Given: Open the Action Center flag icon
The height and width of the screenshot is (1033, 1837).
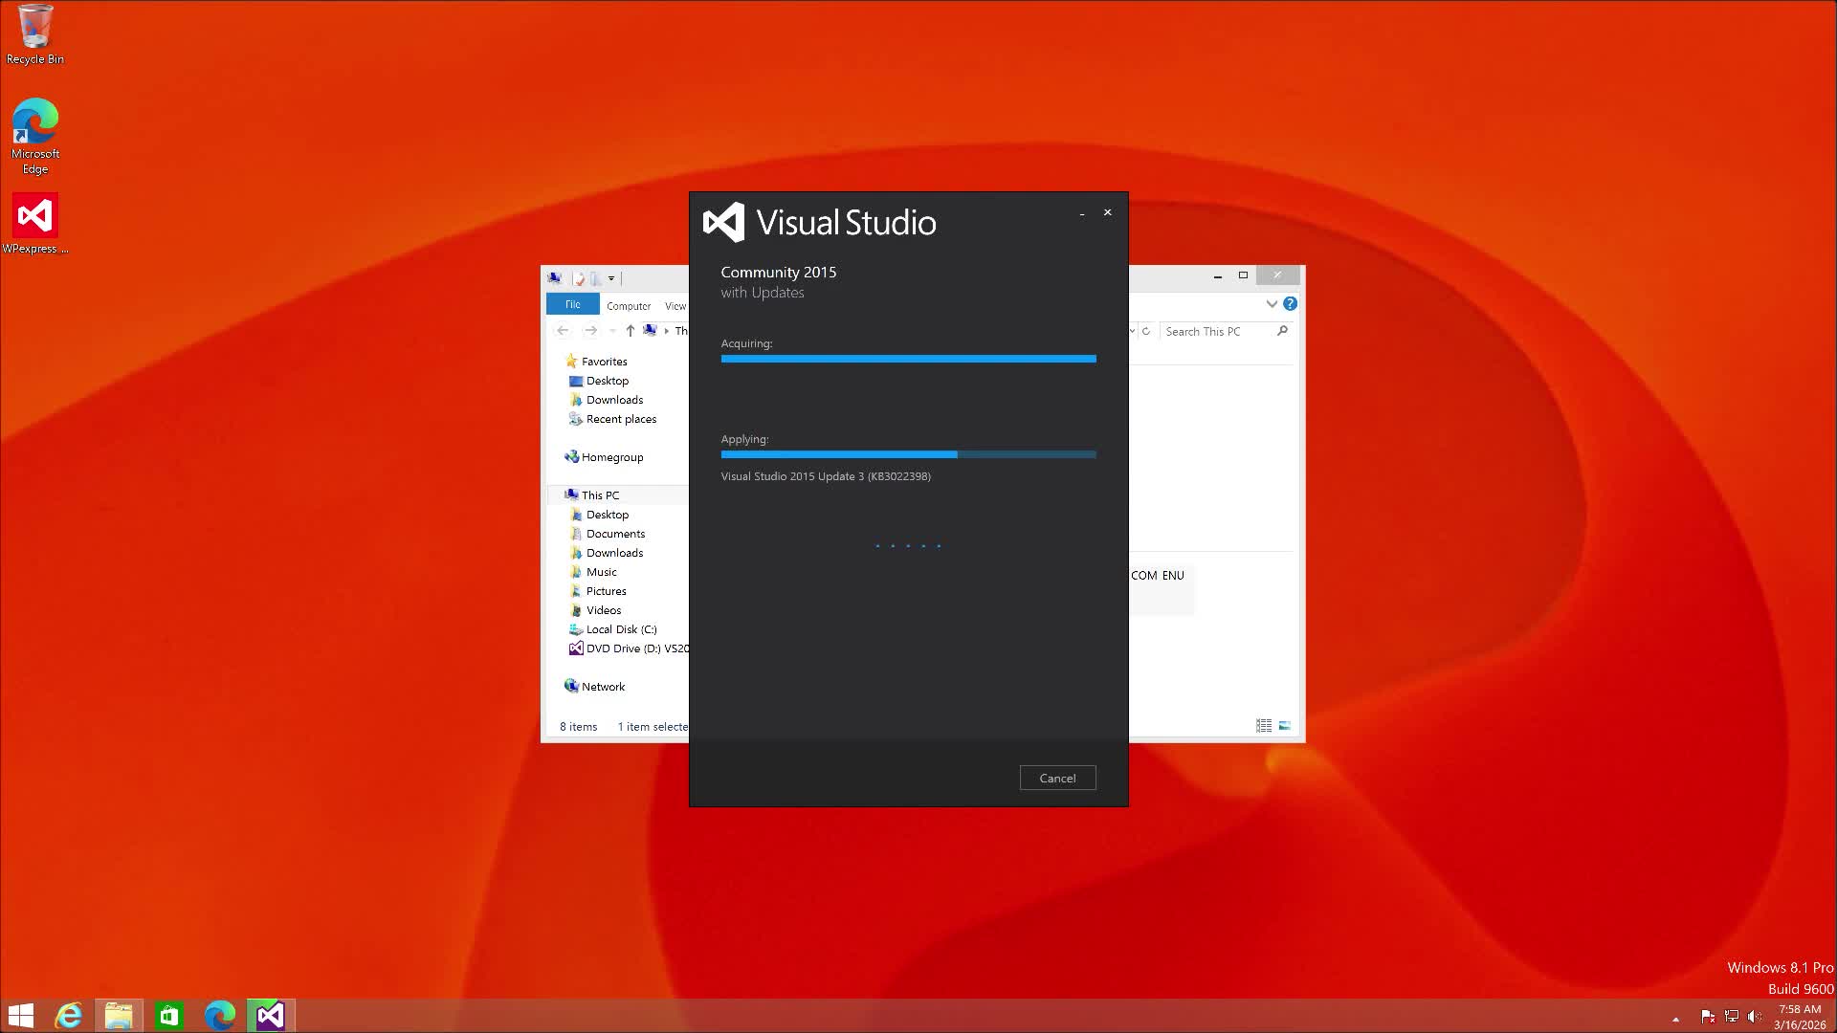Looking at the screenshot, I should click(1708, 1017).
